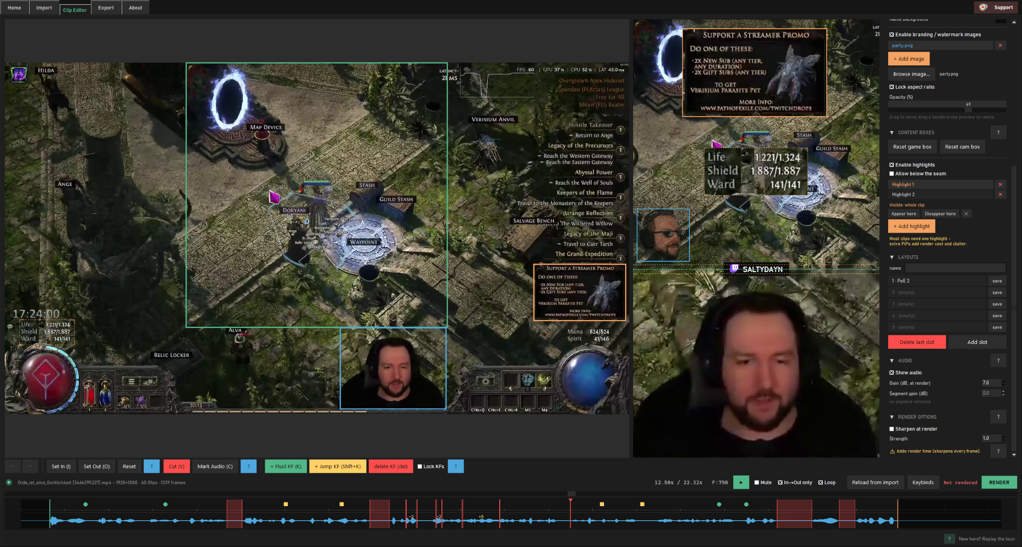Click Set Out (O) button
Screen dimensions: 1022x547
tap(96, 466)
